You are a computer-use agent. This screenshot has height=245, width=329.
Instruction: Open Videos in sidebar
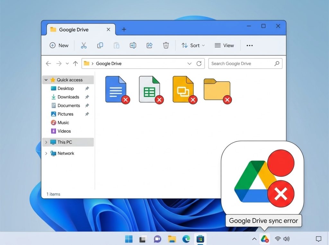pos(64,131)
